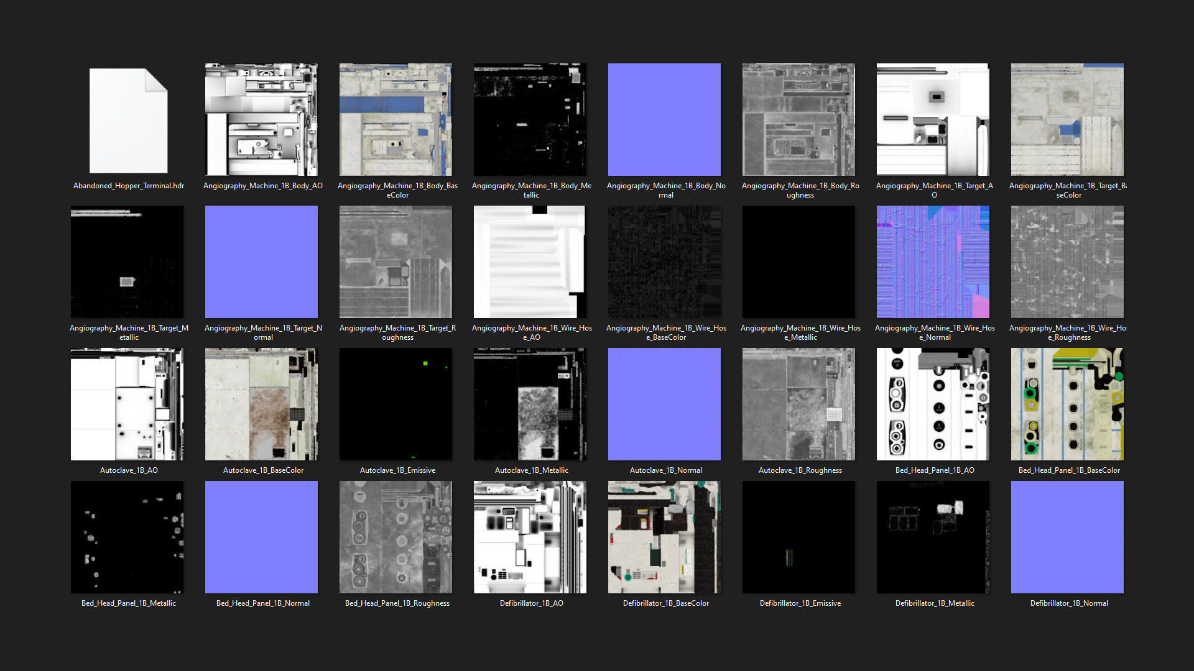Open Angiography_Machine_1B_Target_AO thumbnail
1194x671 pixels.
coord(933,119)
